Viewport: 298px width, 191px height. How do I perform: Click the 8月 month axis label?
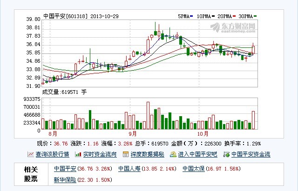53,134
